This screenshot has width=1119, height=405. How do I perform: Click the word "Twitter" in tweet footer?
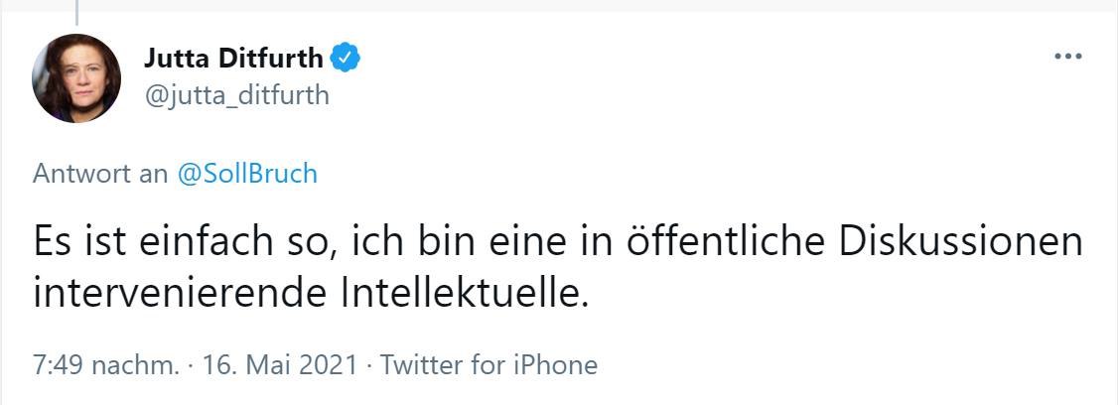423,365
